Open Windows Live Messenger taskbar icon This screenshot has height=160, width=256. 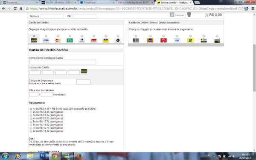click(67, 156)
